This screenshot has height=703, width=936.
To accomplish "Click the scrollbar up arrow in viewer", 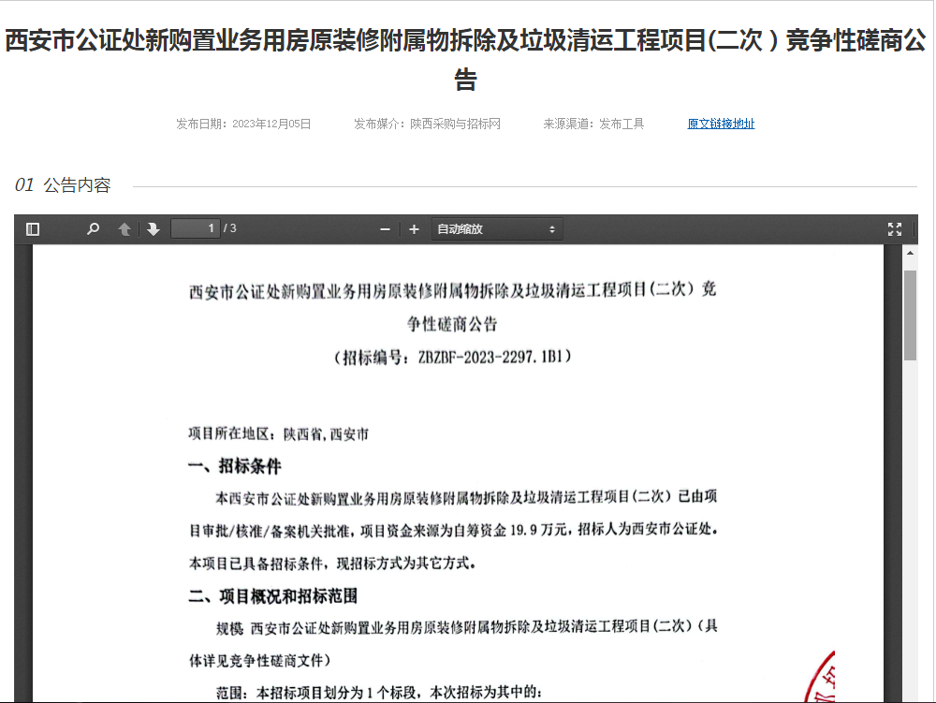I will click(910, 253).
